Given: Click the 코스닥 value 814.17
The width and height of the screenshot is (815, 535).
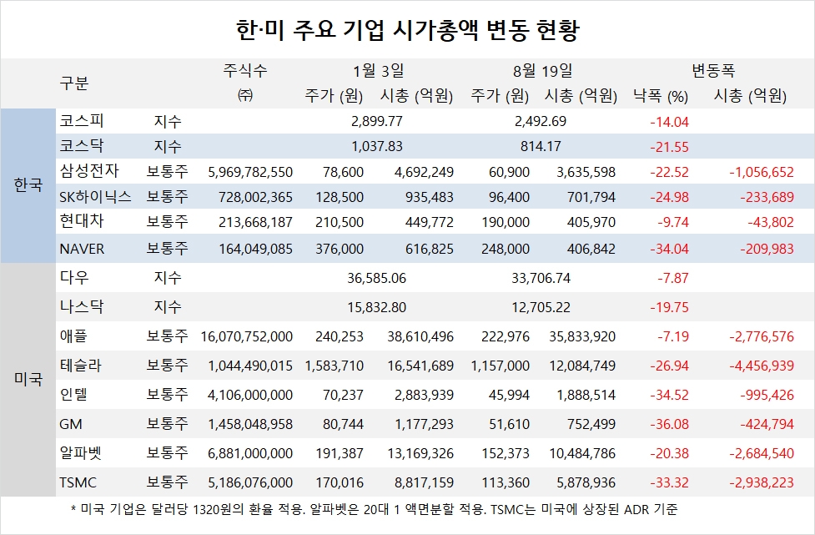Looking at the screenshot, I should (x=541, y=146).
